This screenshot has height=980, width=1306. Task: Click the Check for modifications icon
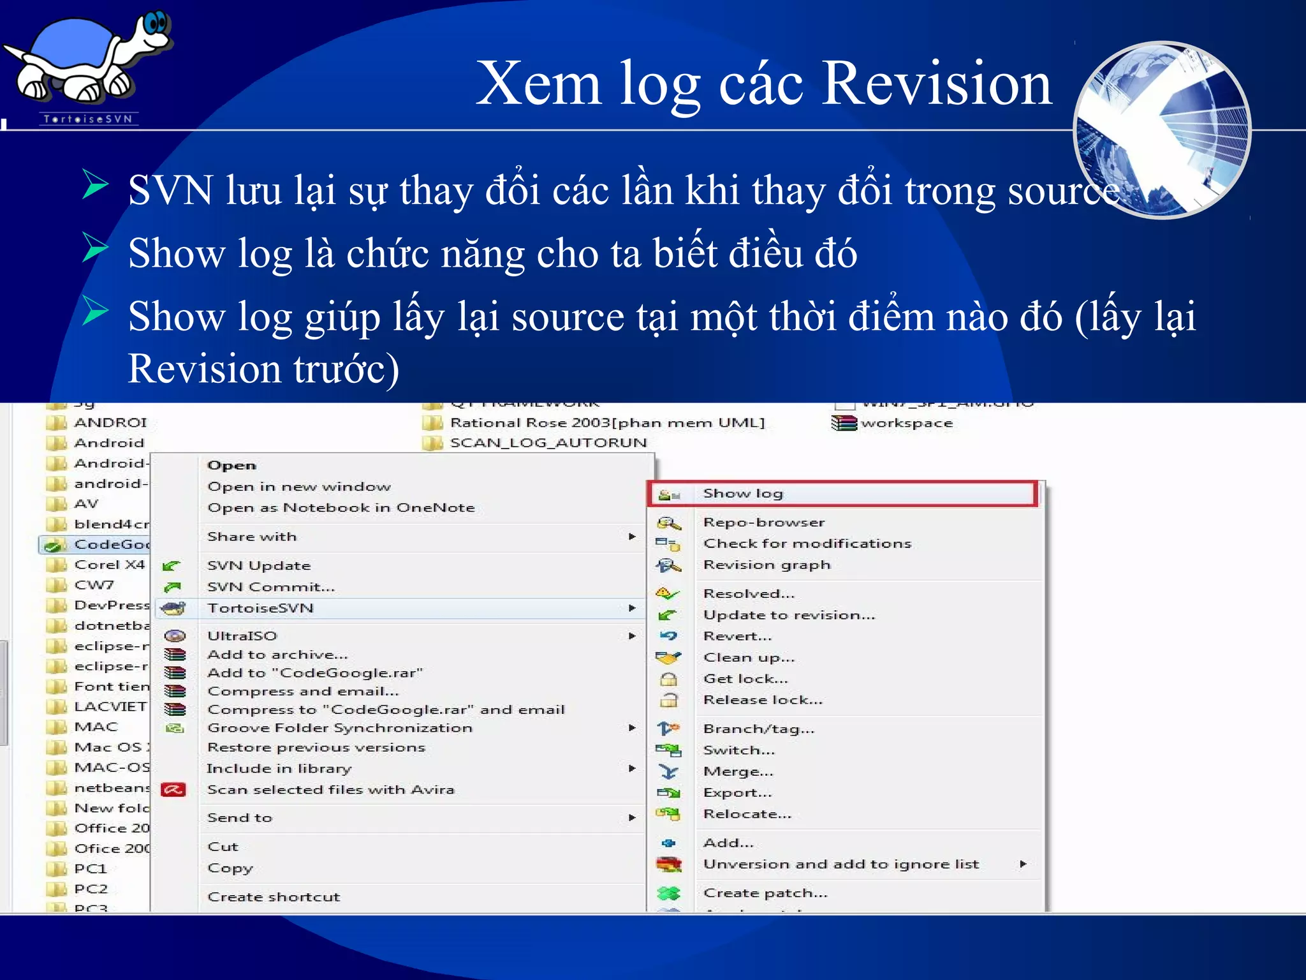pos(668,545)
